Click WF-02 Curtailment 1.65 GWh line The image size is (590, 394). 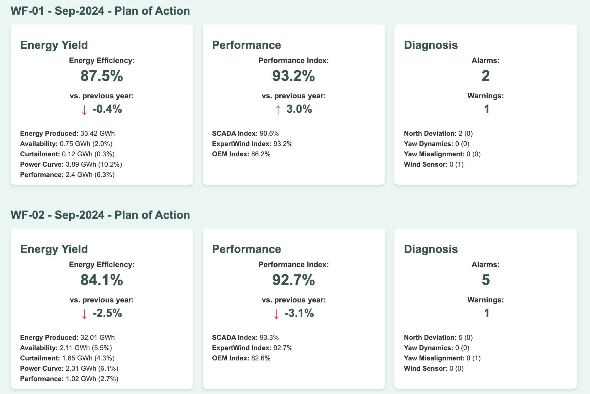(67, 358)
